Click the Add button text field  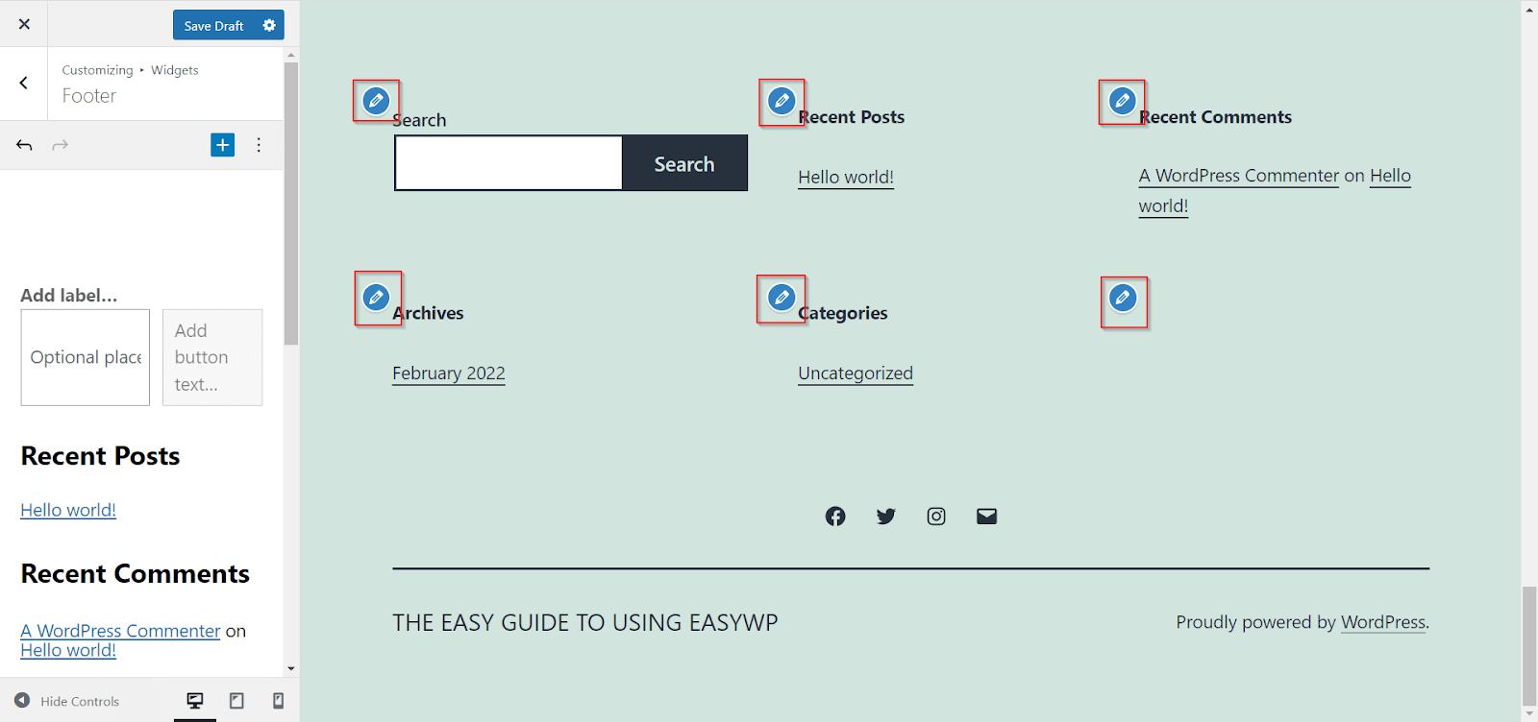point(212,357)
